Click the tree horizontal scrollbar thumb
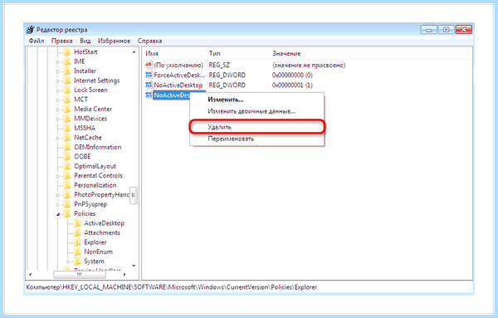Screen dimensions: 498x318 pos(79,275)
